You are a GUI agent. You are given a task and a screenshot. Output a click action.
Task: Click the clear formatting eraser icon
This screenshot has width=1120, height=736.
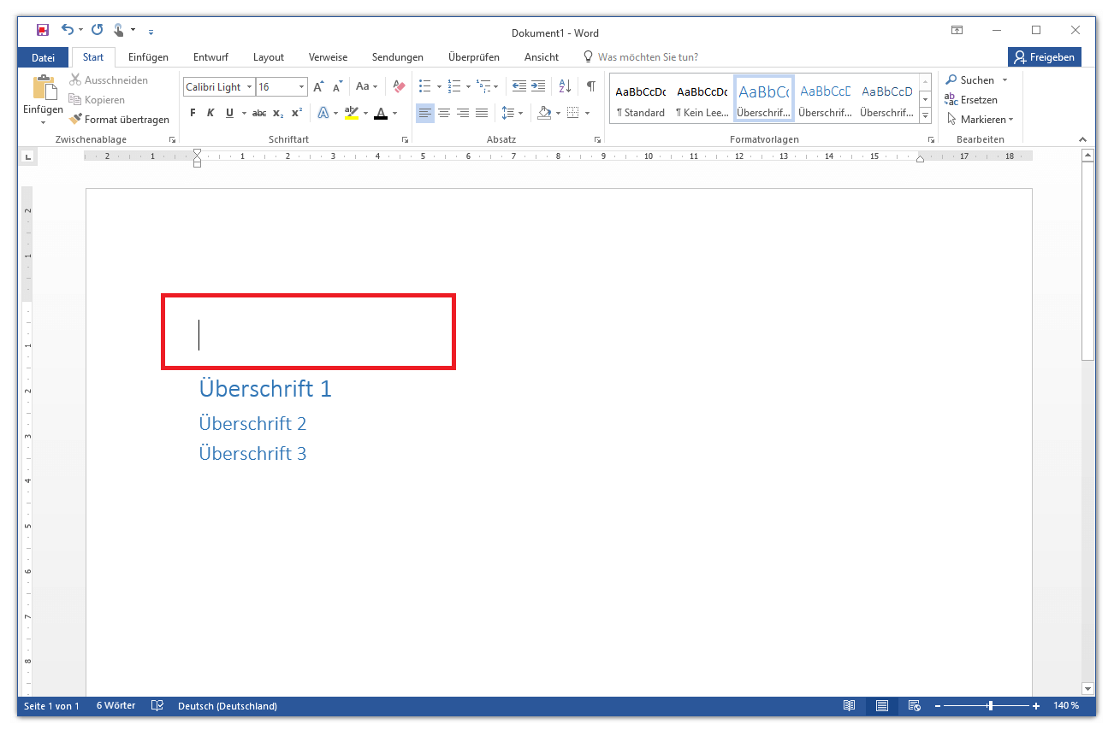click(x=399, y=86)
